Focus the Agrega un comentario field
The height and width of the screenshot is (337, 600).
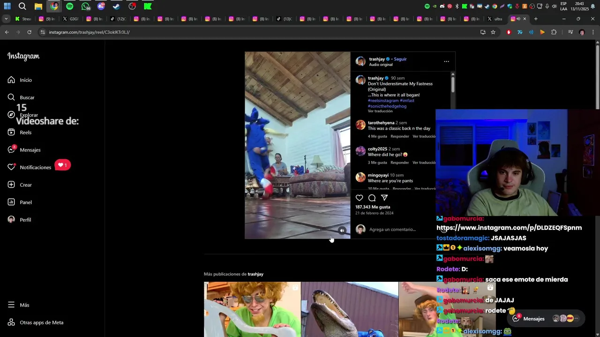(x=392, y=229)
